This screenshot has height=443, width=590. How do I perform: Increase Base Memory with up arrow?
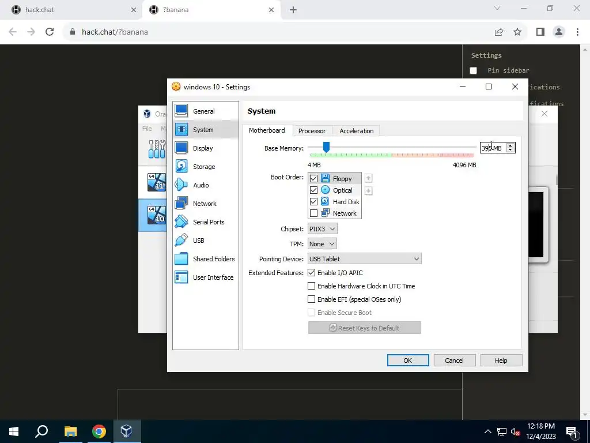[x=510, y=145]
